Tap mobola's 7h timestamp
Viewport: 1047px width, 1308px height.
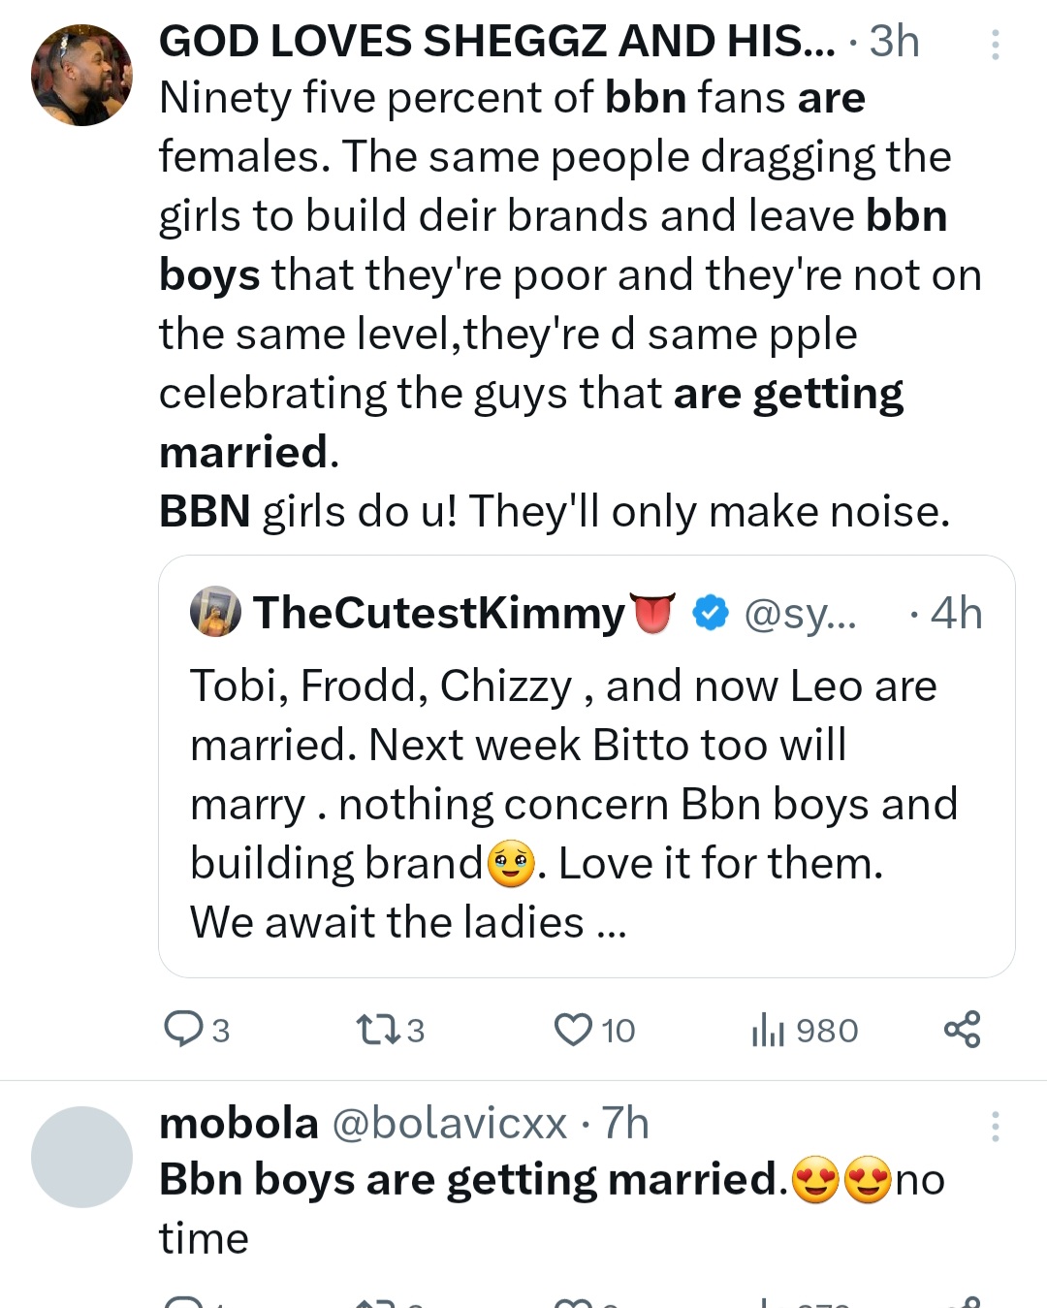point(625,1124)
